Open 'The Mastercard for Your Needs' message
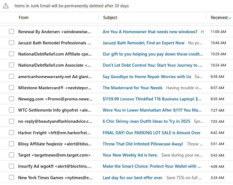This screenshot has height=185, width=233. point(133,88)
